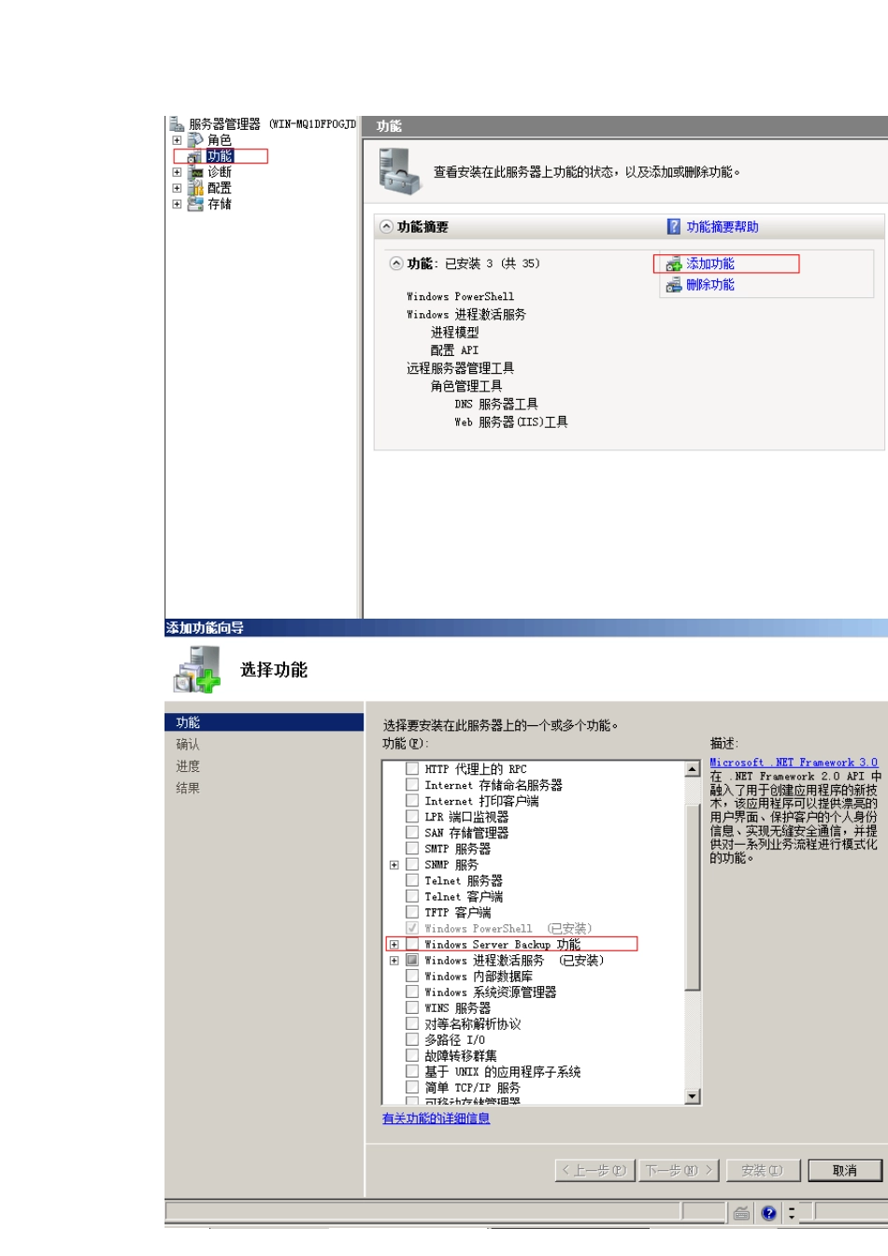
Task: Click the 功能 features icon in tree
Action: pos(195,156)
